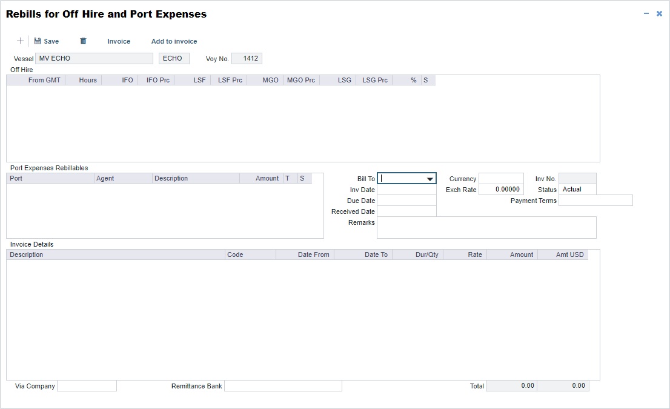Viewport: 670px width, 409px height.
Task: Save the rebill using the disk icon
Action: [x=46, y=41]
